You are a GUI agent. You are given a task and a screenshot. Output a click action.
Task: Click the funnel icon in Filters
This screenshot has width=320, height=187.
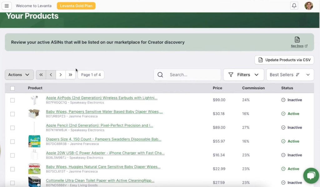point(231,75)
